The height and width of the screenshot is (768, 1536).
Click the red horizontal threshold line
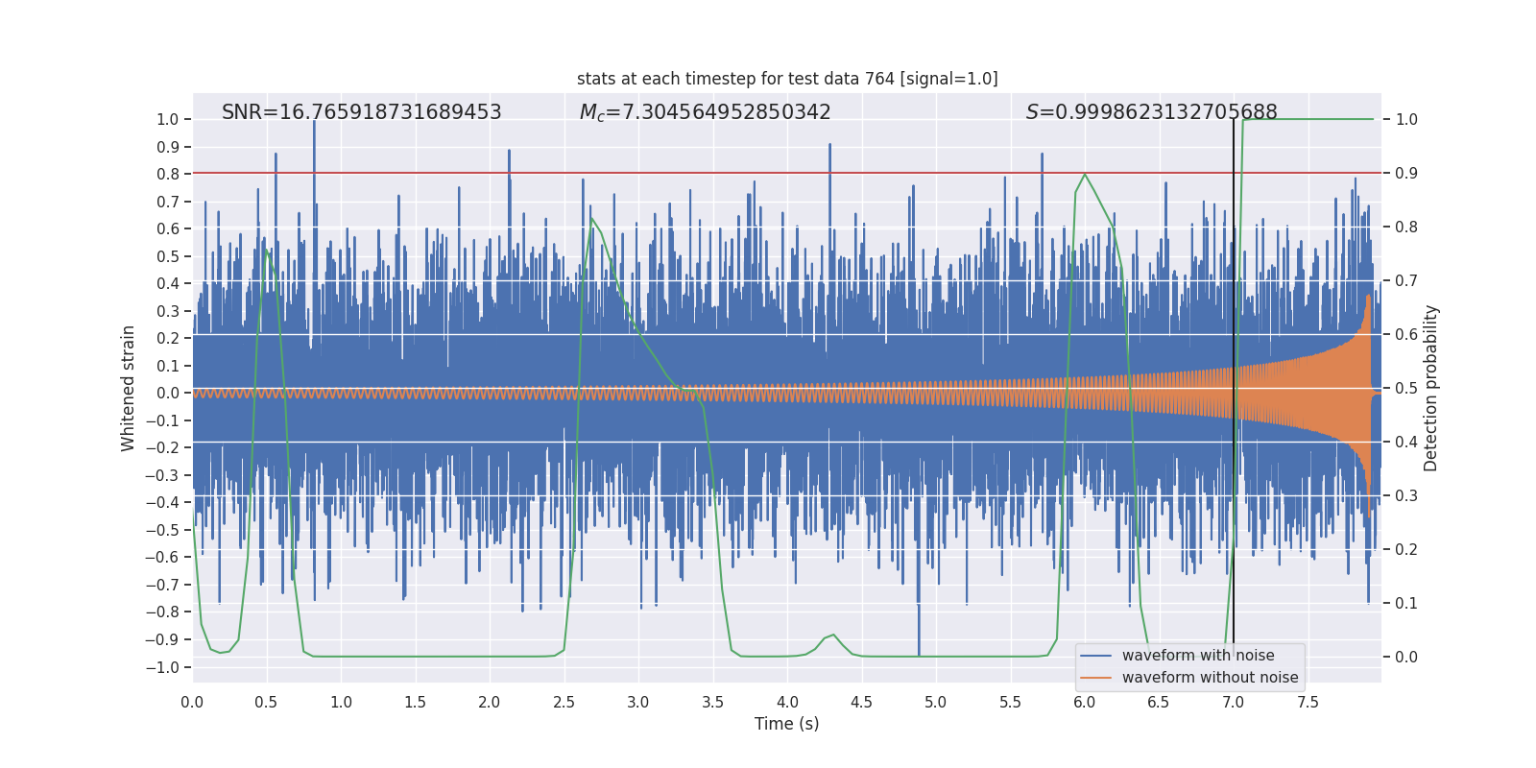[787, 173]
